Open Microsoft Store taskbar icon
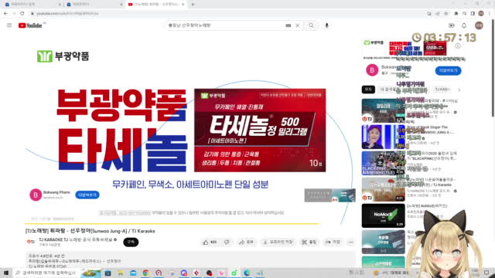 coord(108,273)
